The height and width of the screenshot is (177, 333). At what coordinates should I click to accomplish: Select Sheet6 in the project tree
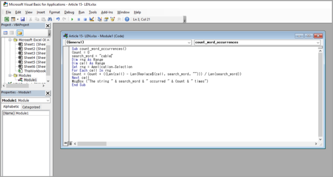(x=32, y=66)
